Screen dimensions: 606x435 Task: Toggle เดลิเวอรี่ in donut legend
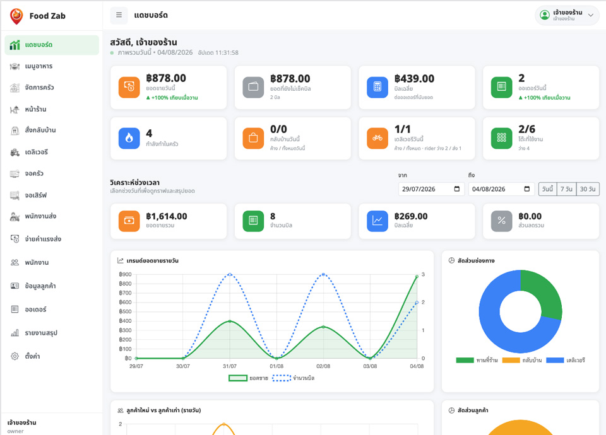[566, 360]
